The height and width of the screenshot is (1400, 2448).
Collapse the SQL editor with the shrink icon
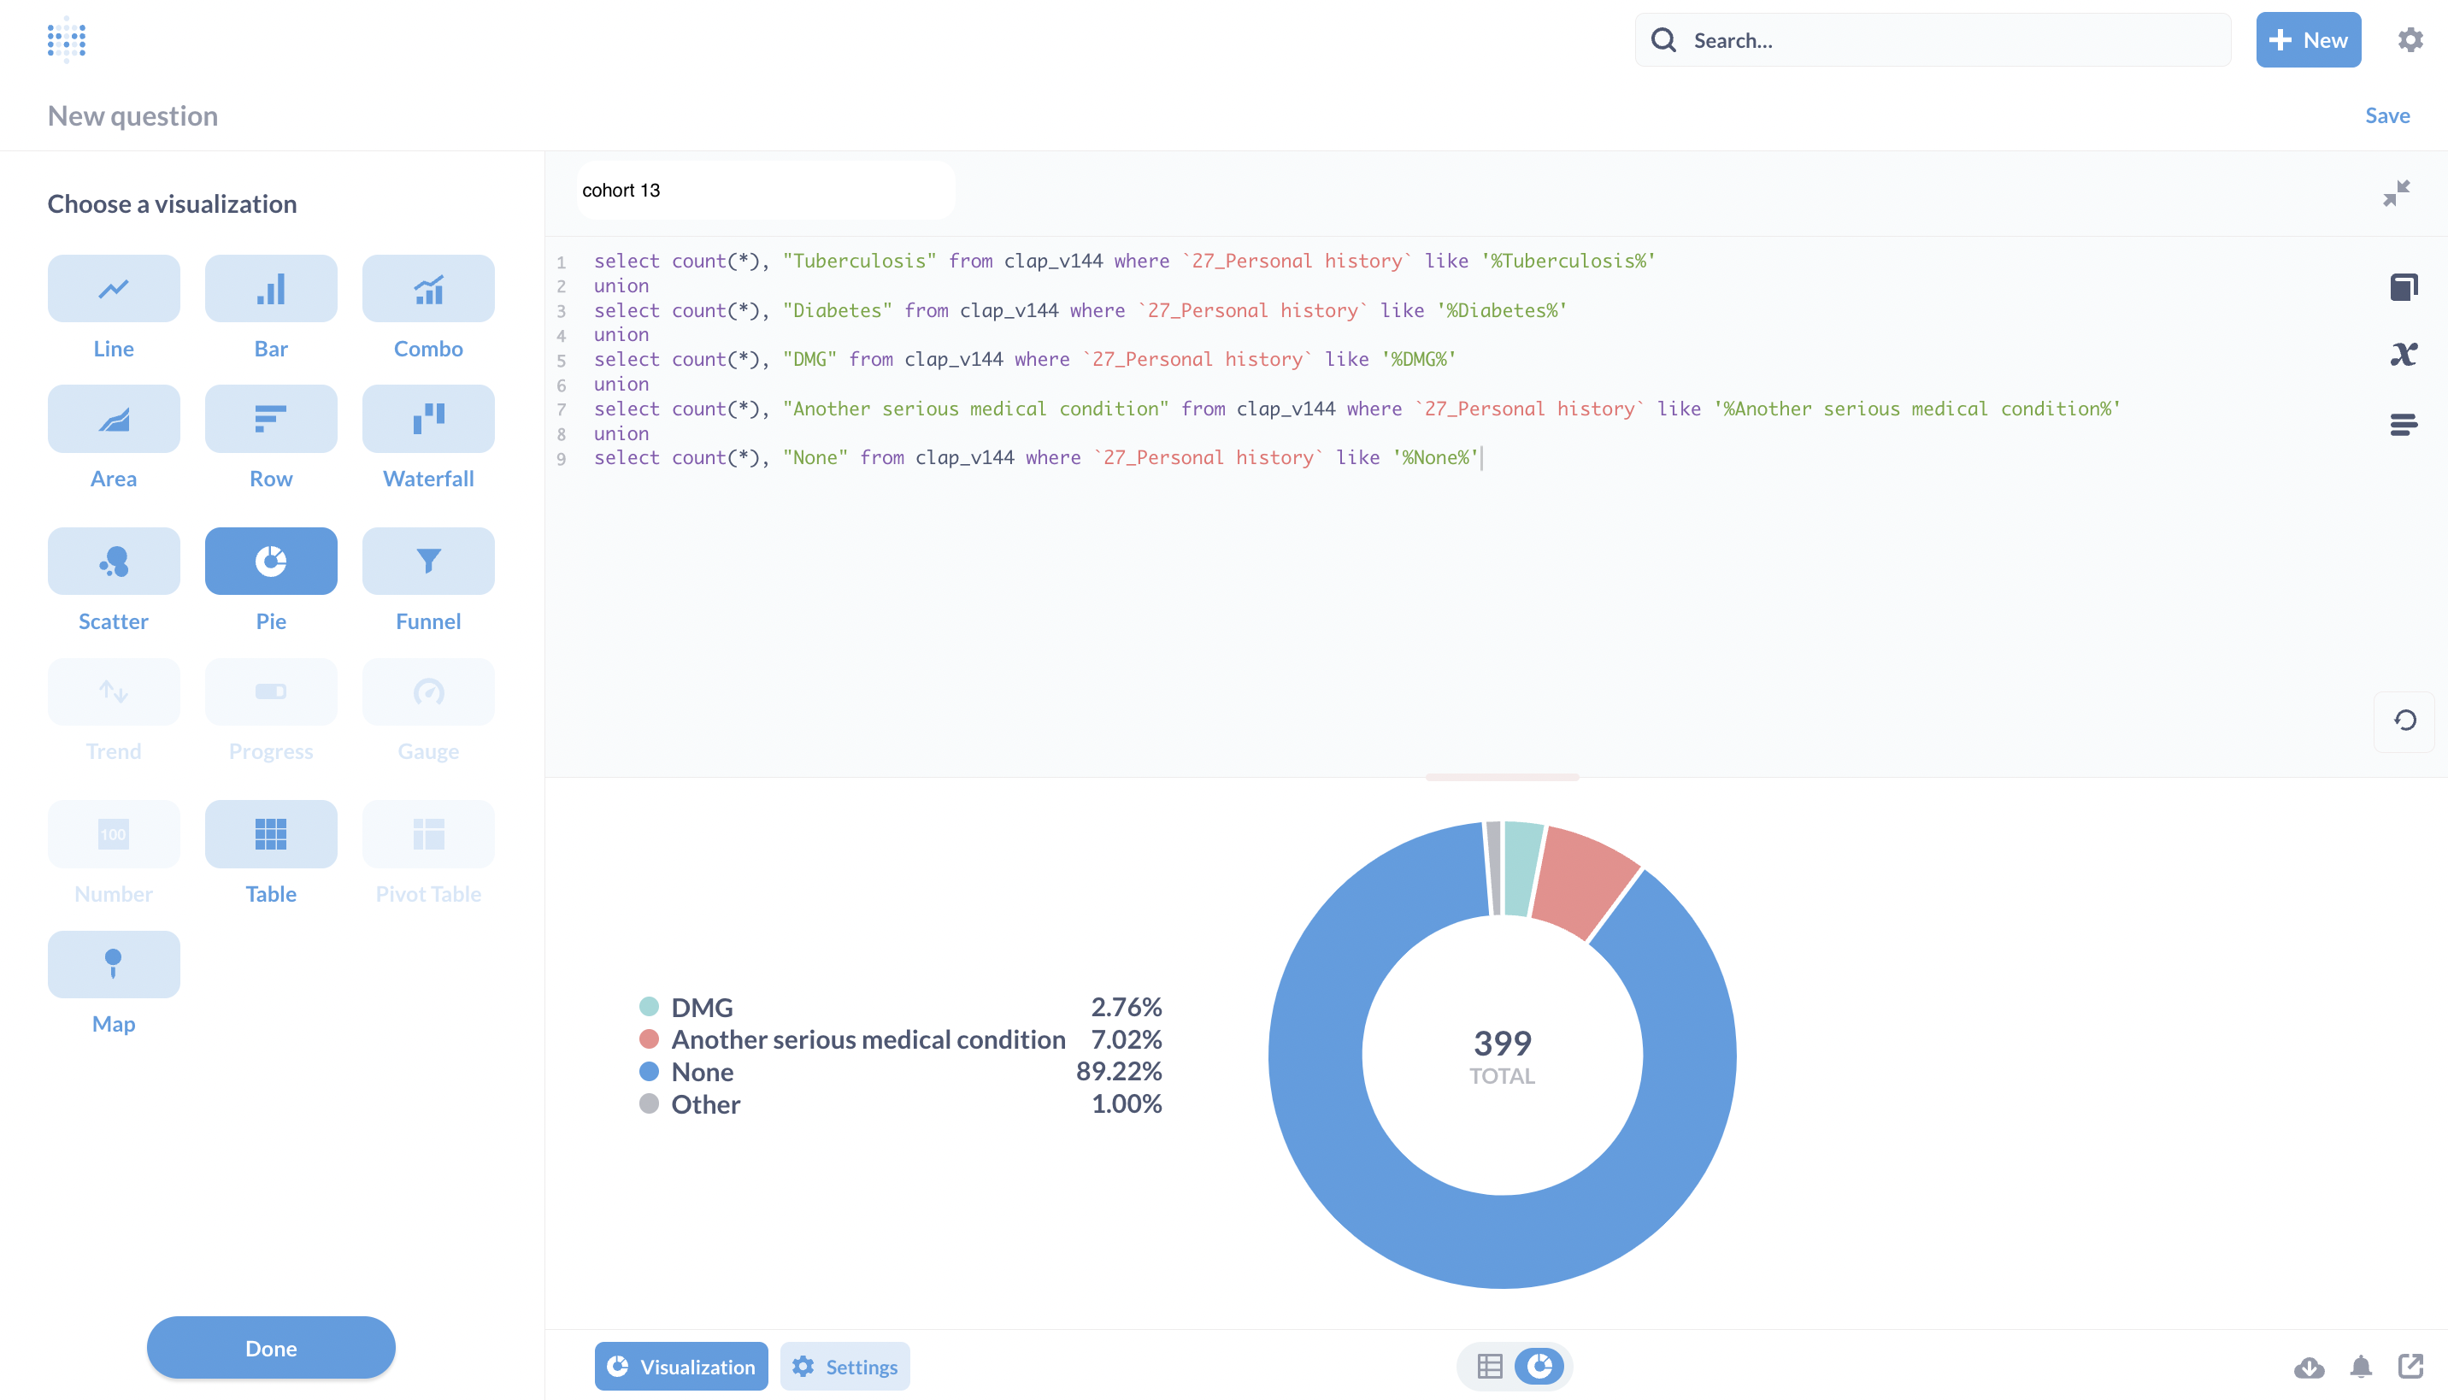(x=2395, y=192)
